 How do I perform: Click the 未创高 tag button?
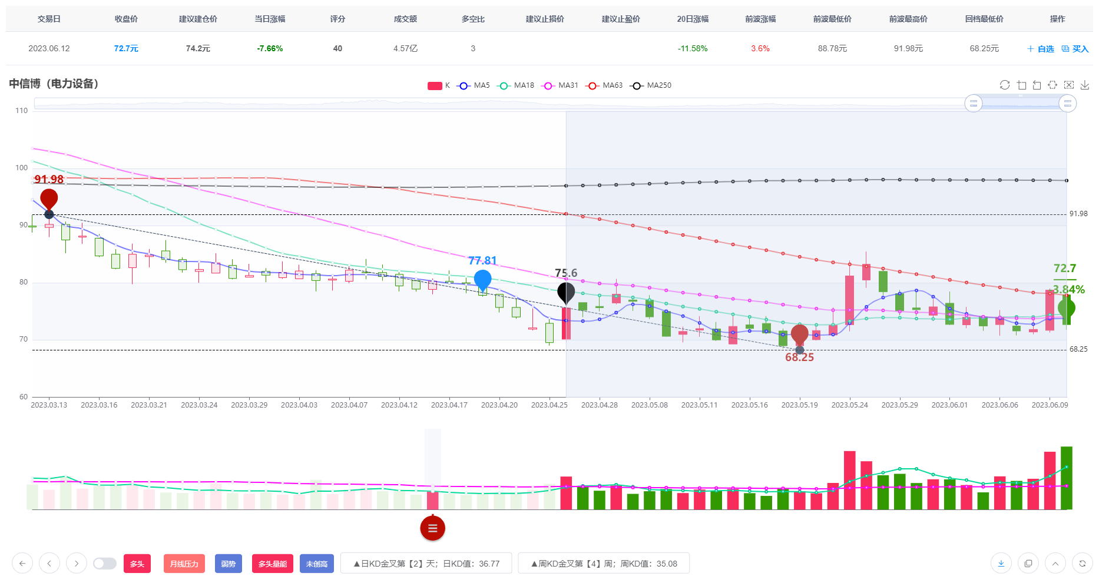tap(317, 564)
